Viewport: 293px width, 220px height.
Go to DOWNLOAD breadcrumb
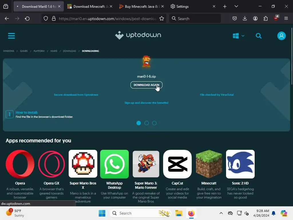(x=70, y=51)
